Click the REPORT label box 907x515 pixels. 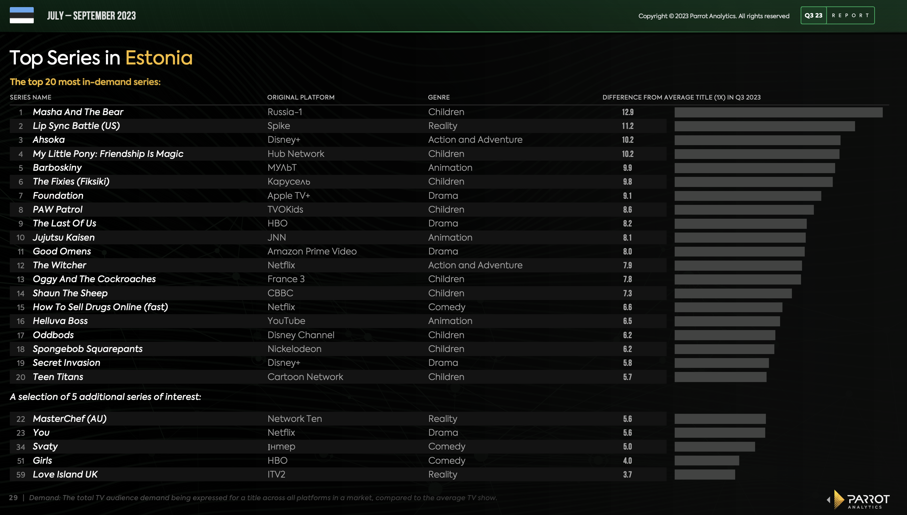point(850,15)
